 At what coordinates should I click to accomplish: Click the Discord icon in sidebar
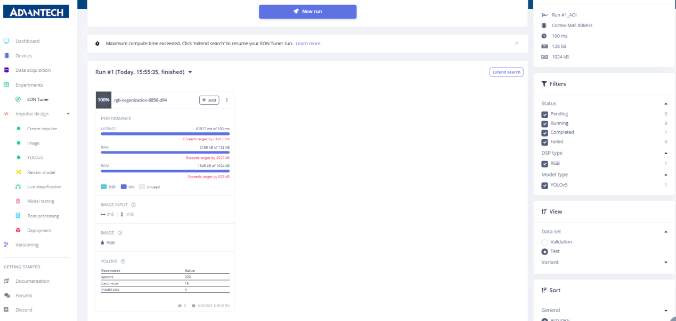pyautogui.click(x=7, y=310)
